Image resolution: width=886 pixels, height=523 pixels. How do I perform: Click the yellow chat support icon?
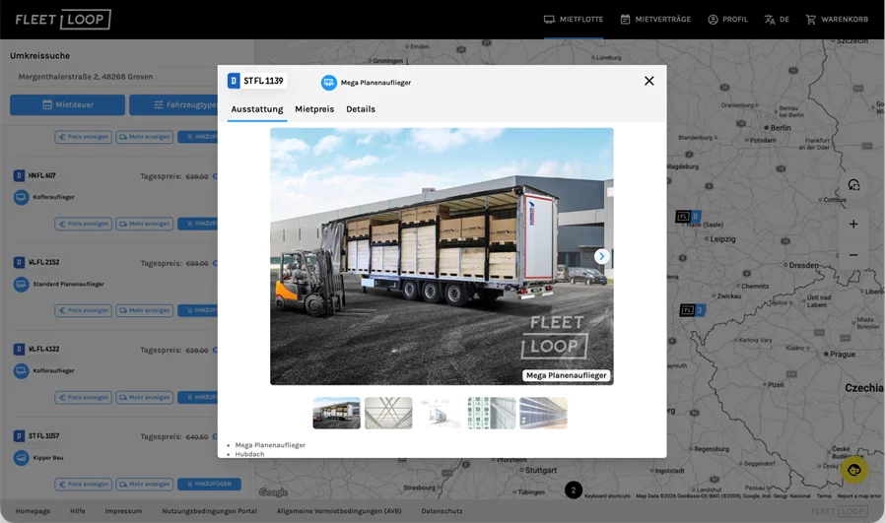click(853, 470)
